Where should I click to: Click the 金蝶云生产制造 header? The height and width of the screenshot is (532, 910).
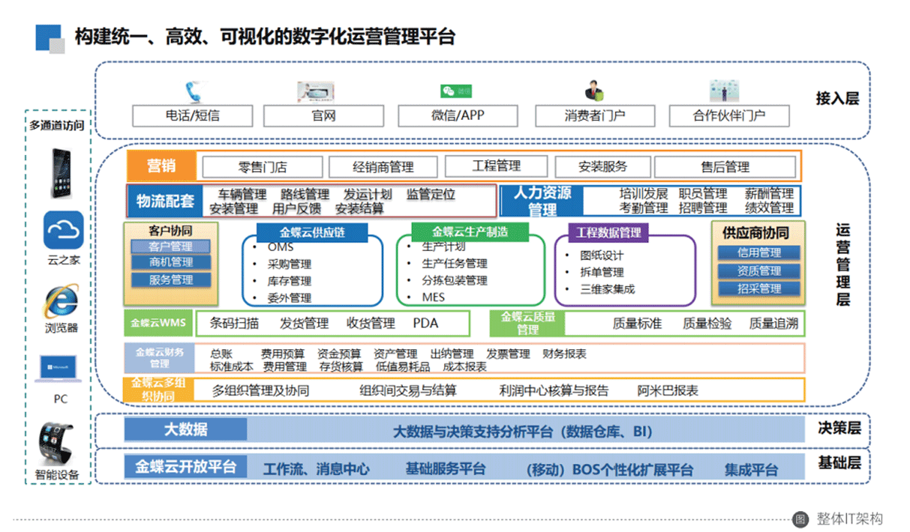(470, 232)
